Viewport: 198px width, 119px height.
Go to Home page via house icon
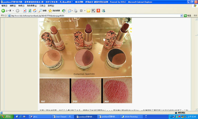tap(35, 11)
